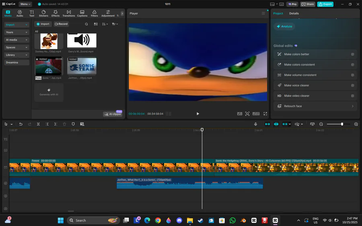Expand the Import sidebar section

click(x=16, y=25)
